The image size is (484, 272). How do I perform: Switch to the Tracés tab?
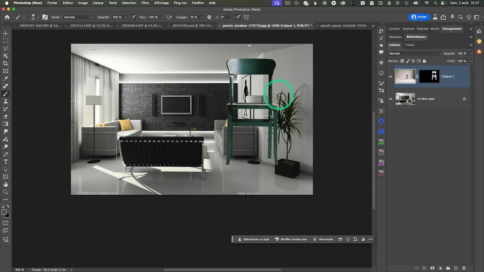coord(409,45)
